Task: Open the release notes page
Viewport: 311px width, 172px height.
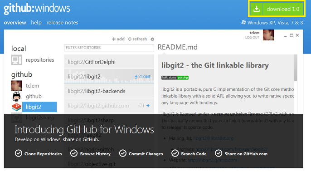Action: pos(62,23)
